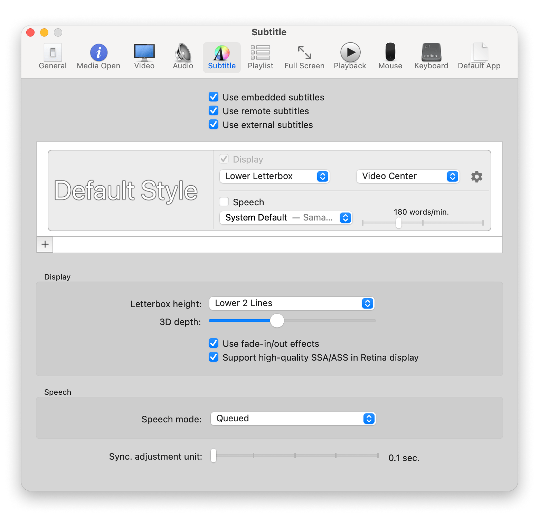Select the Default App tab
Image resolution: width=539 pixels, height=519 pixels.
click(479, 57)
